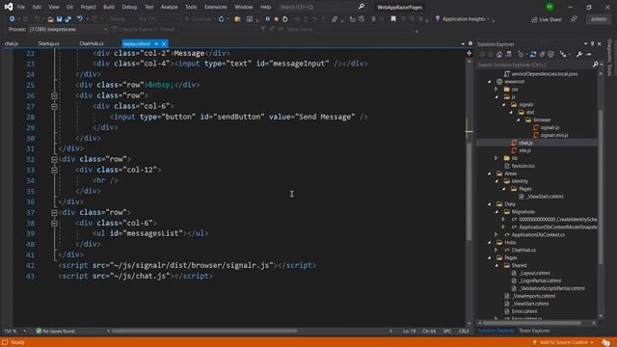Click Switch Views icon in Solution Explorer

[508, 54]
